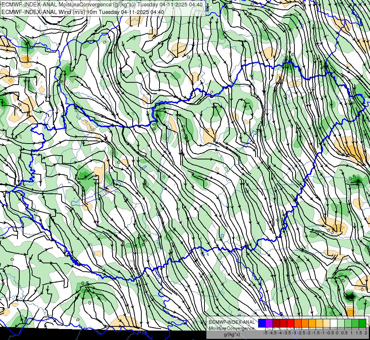Image resolution: width=370 pixels, height=340 pixels.
Task: Click the purple legend swatch
Action: tap(269, 323)
